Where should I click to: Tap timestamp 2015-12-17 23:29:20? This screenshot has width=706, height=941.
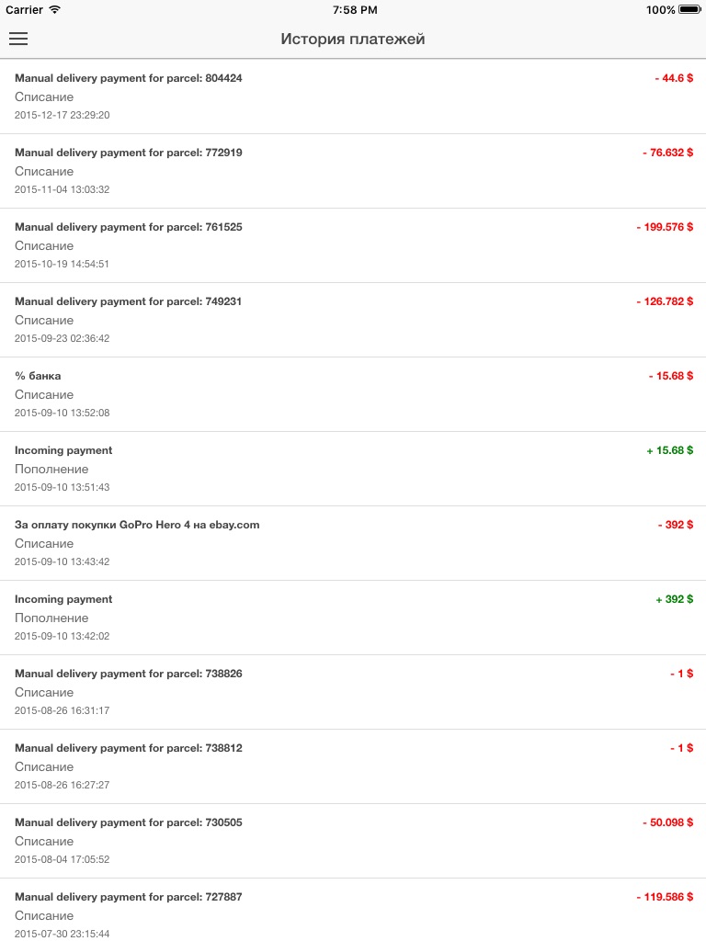(63, 115)
